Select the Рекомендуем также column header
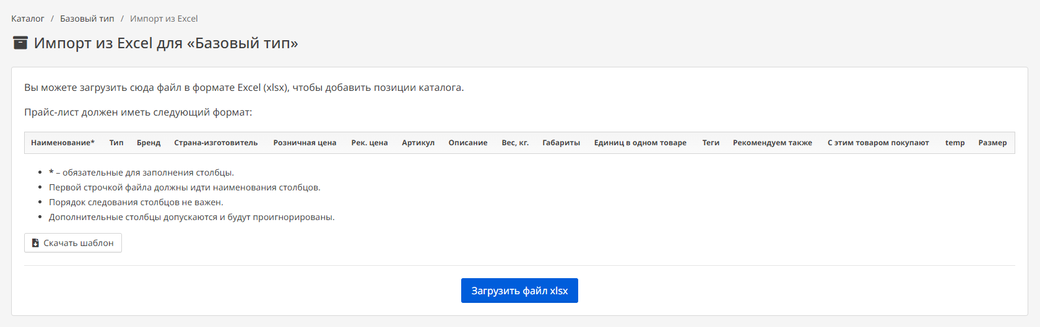Viewport: 1040px width, 327px height. (773, 143)
